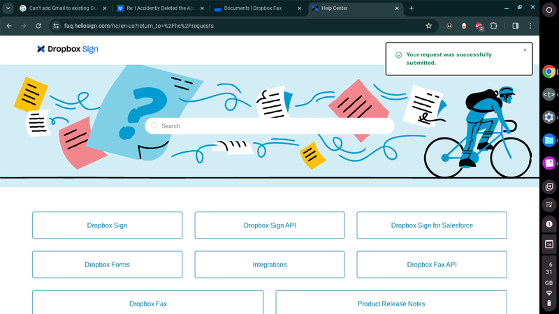Bookmark this page with the star
Viewport: 559px width, 314px height.
coord(429,26)
